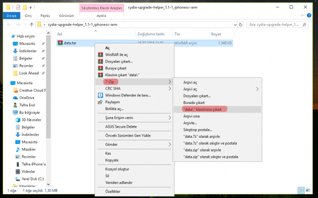Viewport: 318px width, 198px height.
Task: Click the WinRAR icon beside 'WinRAR ile aç'
Action: 100,55
